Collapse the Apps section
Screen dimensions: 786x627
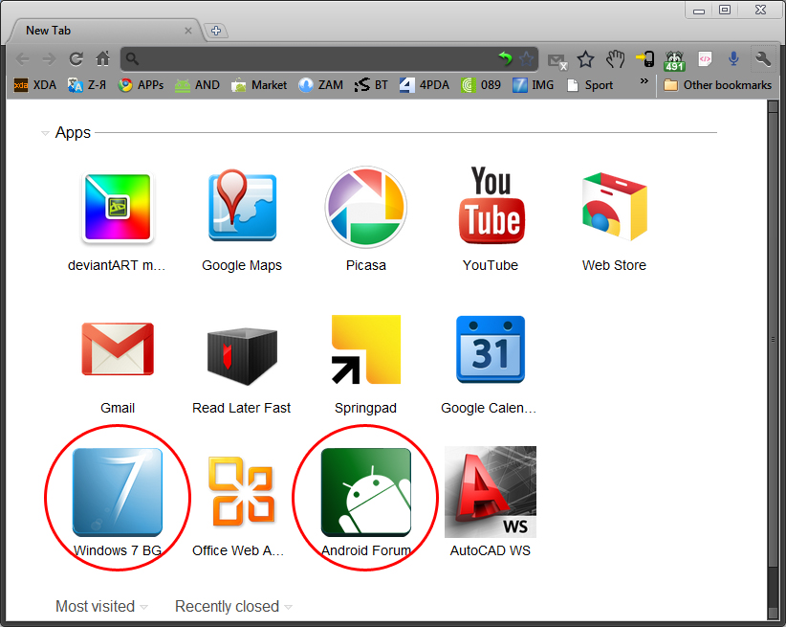click(45, 133)
